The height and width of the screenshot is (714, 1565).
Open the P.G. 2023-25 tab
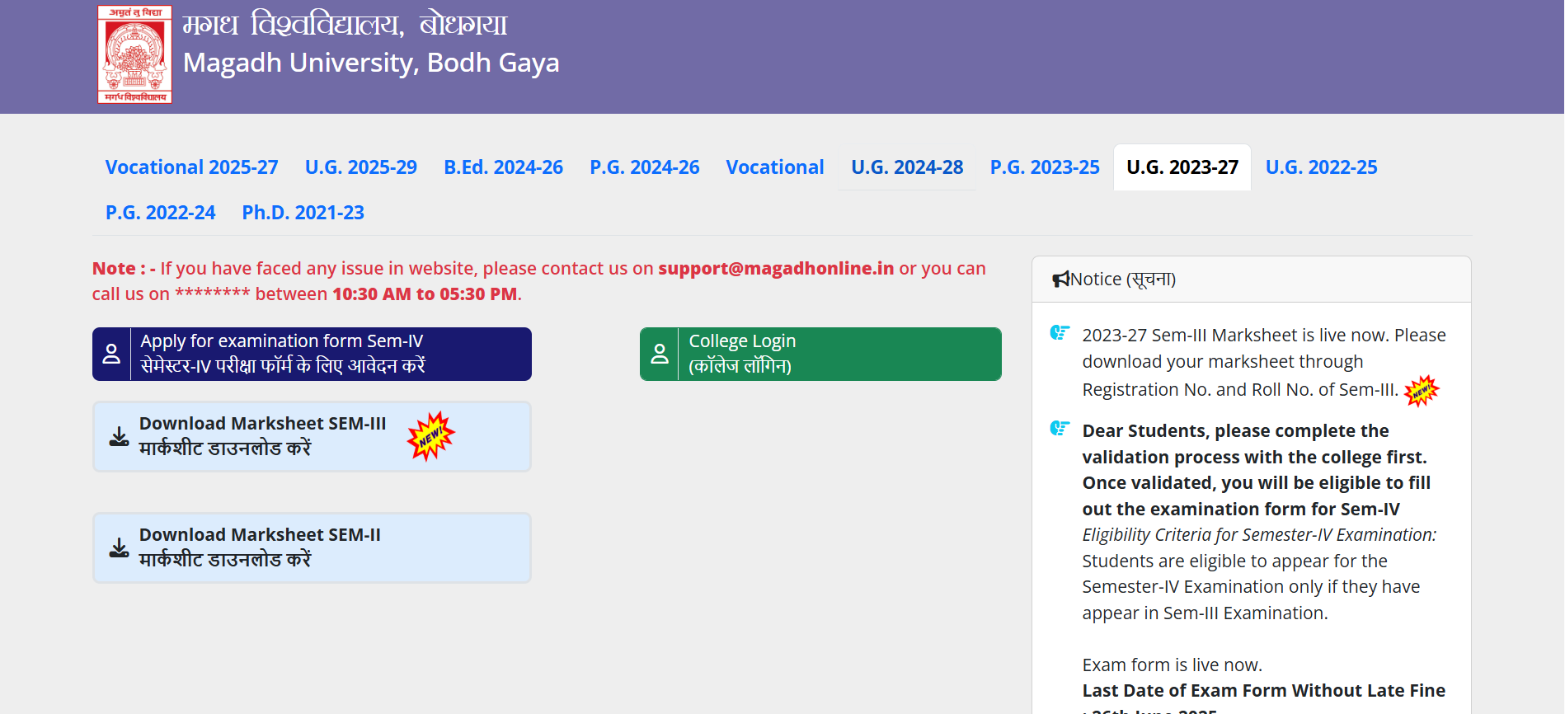[x=1045, y=167]
